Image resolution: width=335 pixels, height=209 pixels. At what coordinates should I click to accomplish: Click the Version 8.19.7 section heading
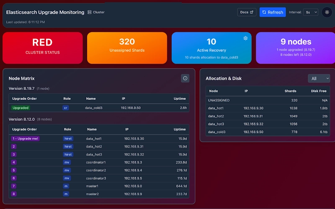22,88
